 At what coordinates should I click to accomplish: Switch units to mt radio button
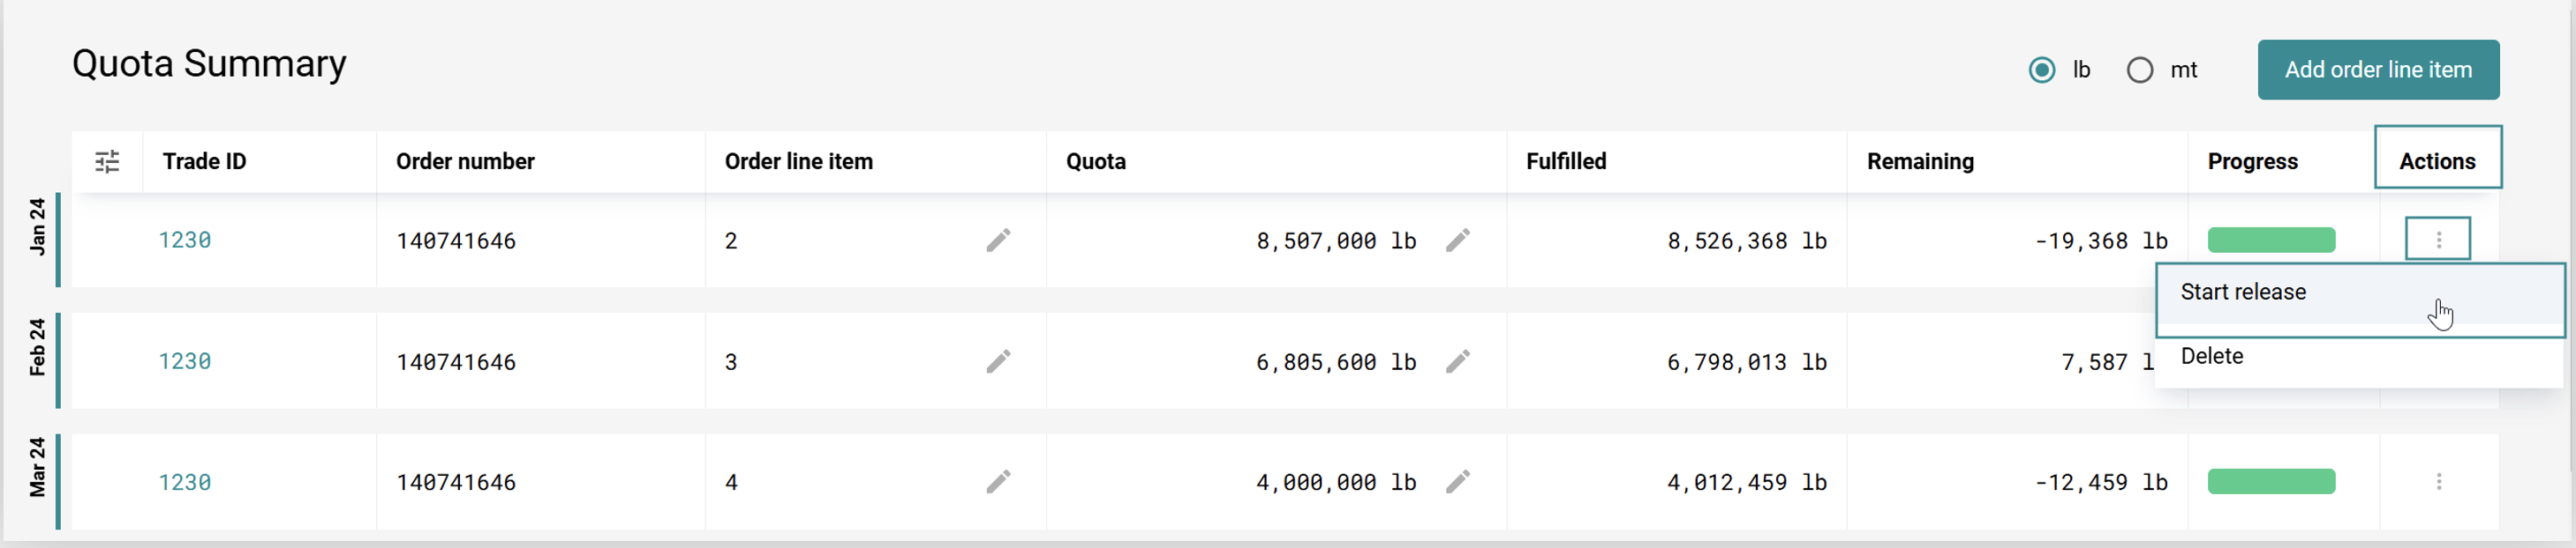pyautogui.click(x=2139, y=70)
